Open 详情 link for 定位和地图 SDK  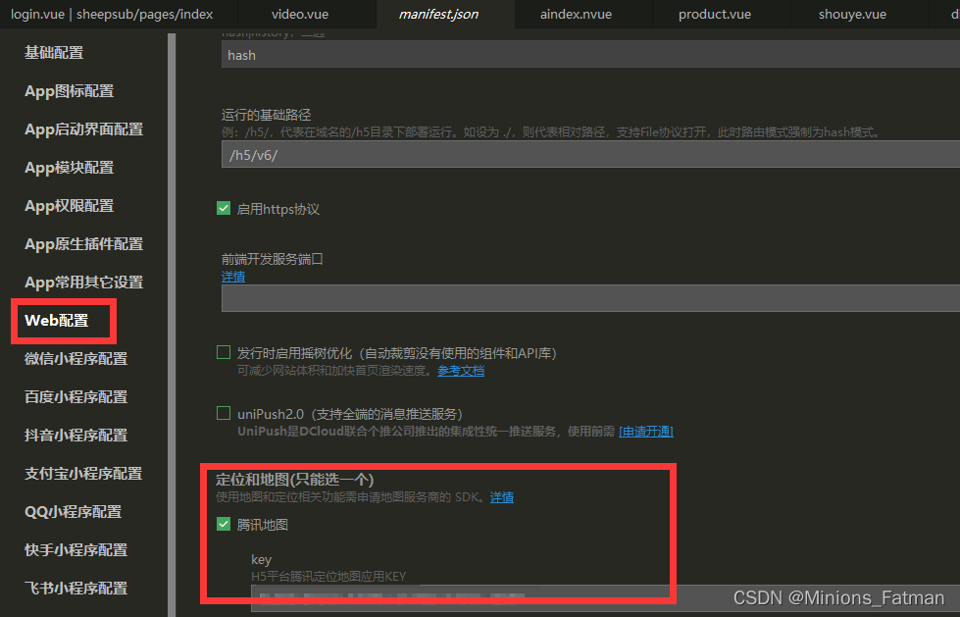[x=502, y=497]
